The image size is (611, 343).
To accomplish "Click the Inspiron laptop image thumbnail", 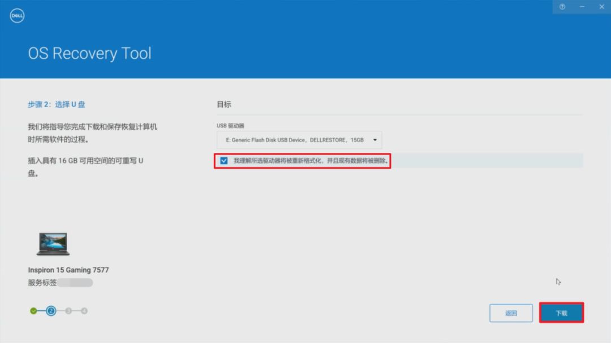I will [x=53, y=243].
